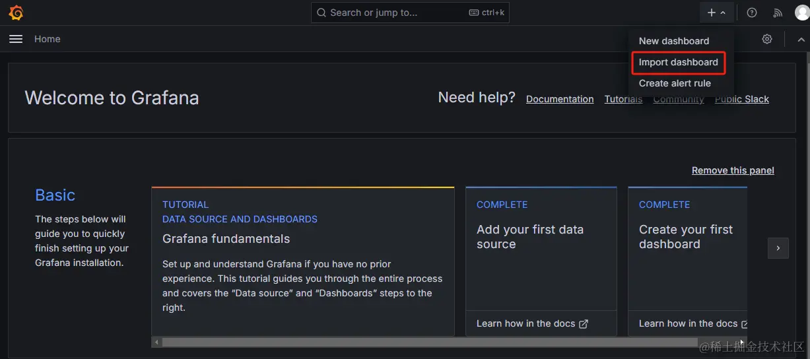Click Remove this panel link
This screenshot has height=359, width=810.
(733, 170)
